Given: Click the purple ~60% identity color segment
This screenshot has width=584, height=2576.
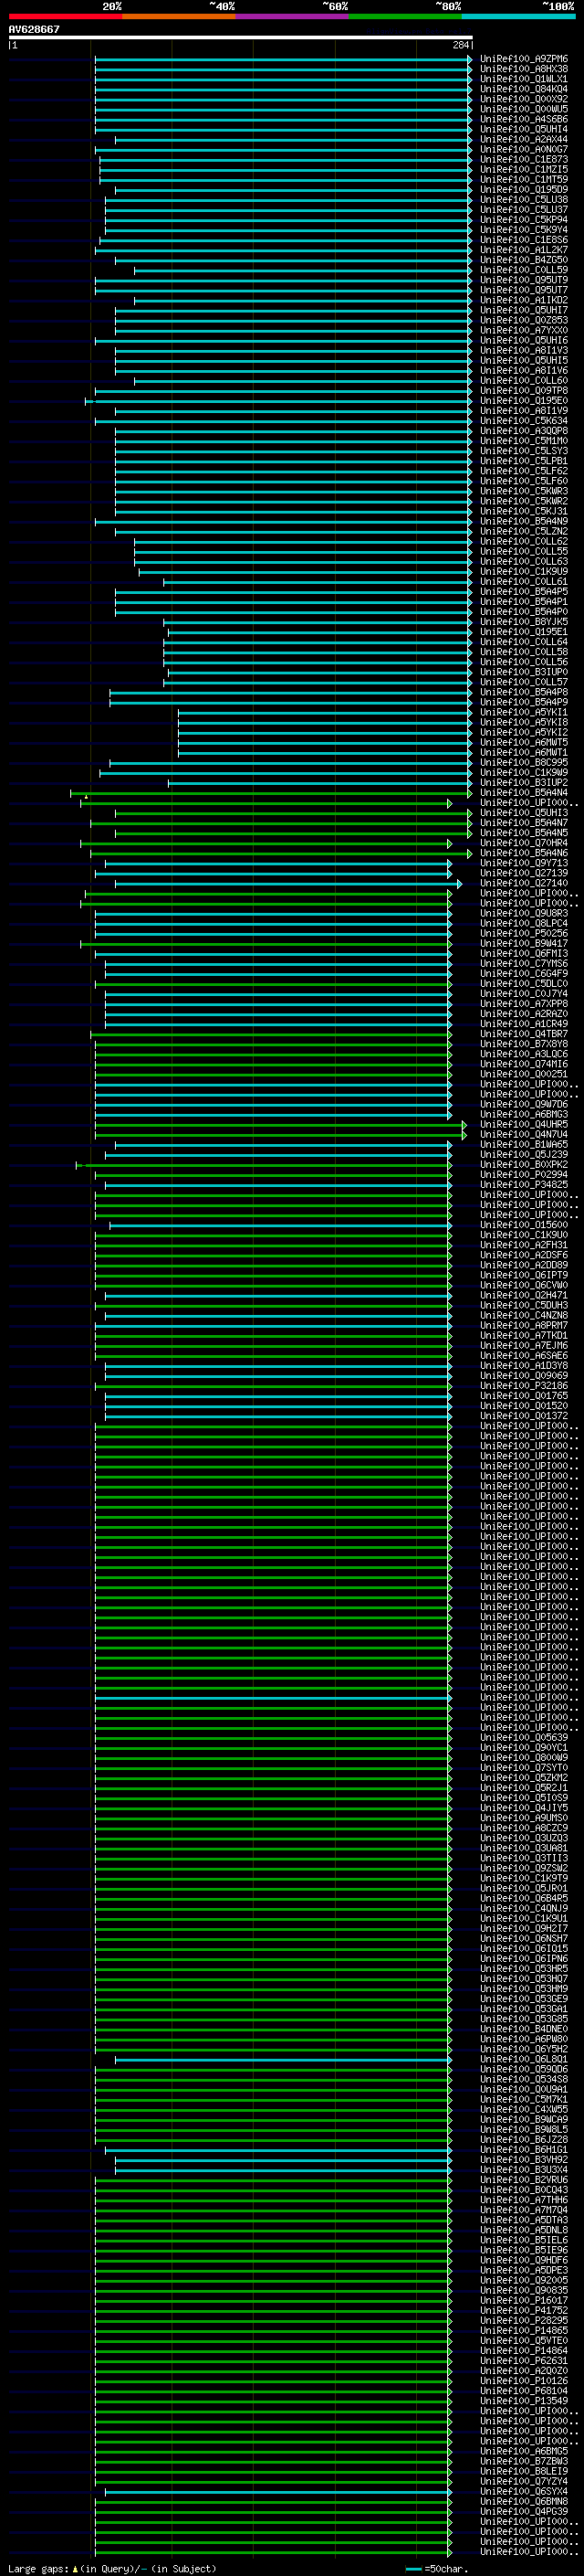Looking at the screenshot, I should 291,16.
